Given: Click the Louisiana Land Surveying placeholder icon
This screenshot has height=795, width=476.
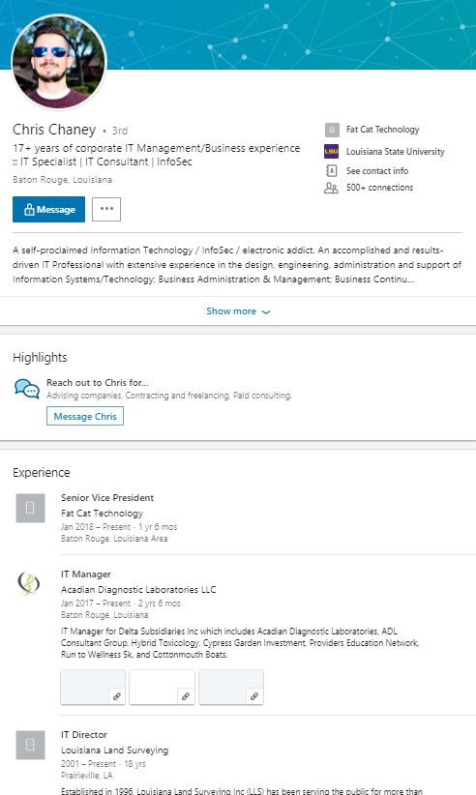Looking at the screenshot, I should (30, 745).
